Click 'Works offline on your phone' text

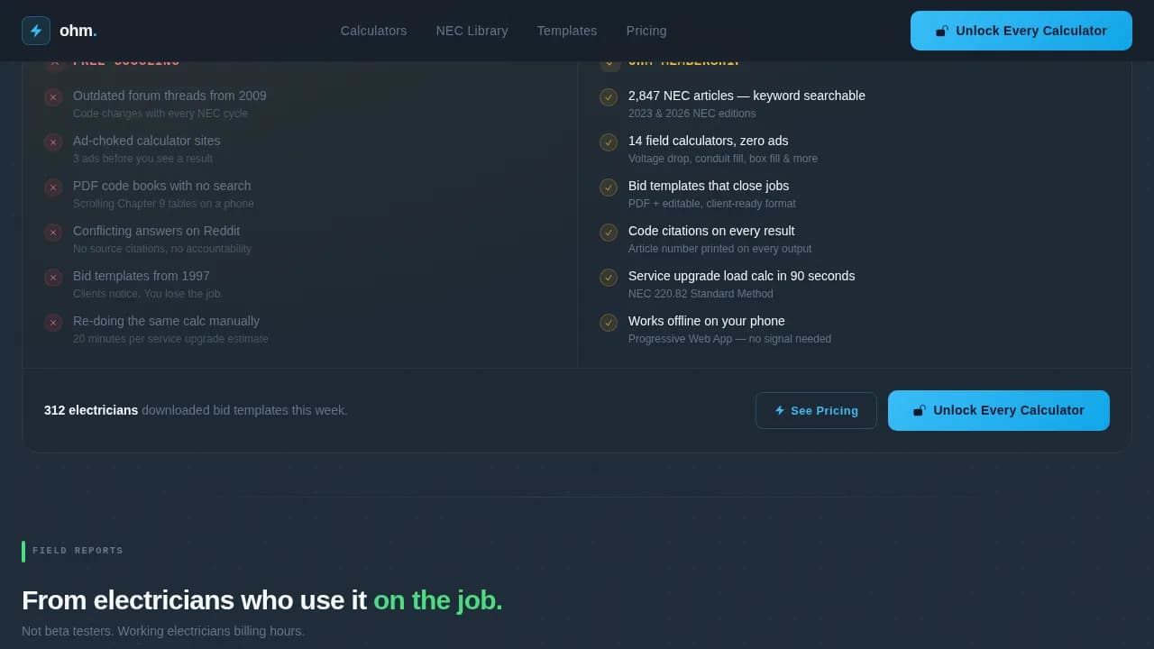tap(706, 321)
